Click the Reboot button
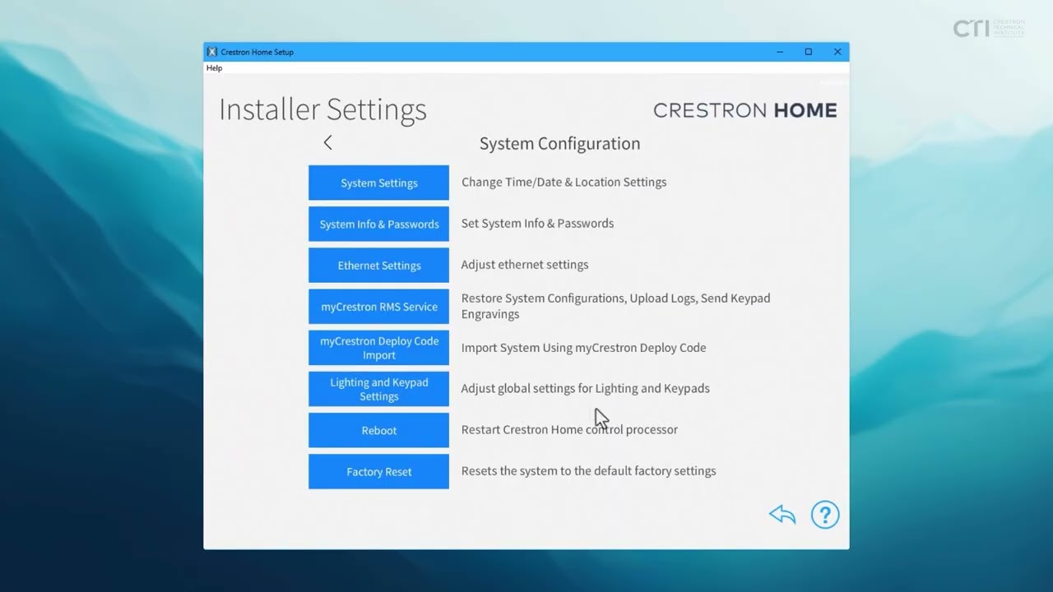Viewport: 1053px width, 592px height. click(x=378, y=430)
